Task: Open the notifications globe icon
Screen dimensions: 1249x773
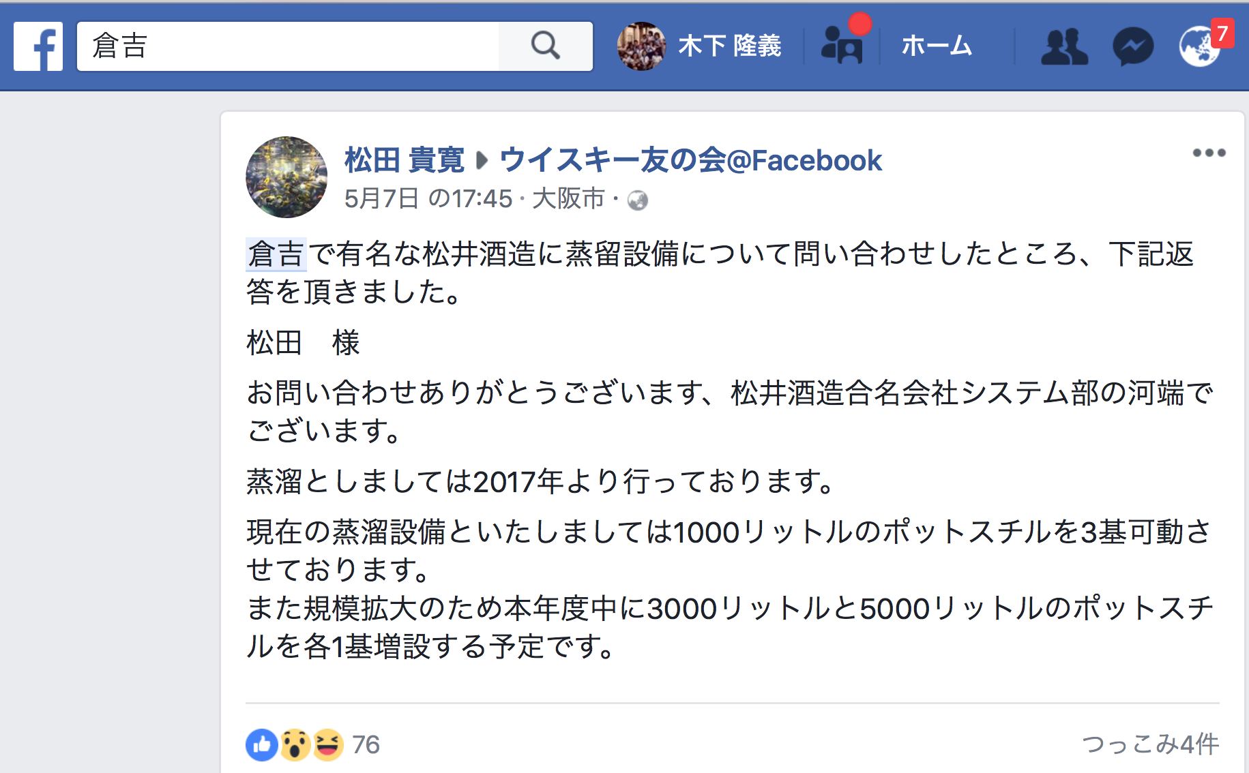Action: tap(1200, 46)
